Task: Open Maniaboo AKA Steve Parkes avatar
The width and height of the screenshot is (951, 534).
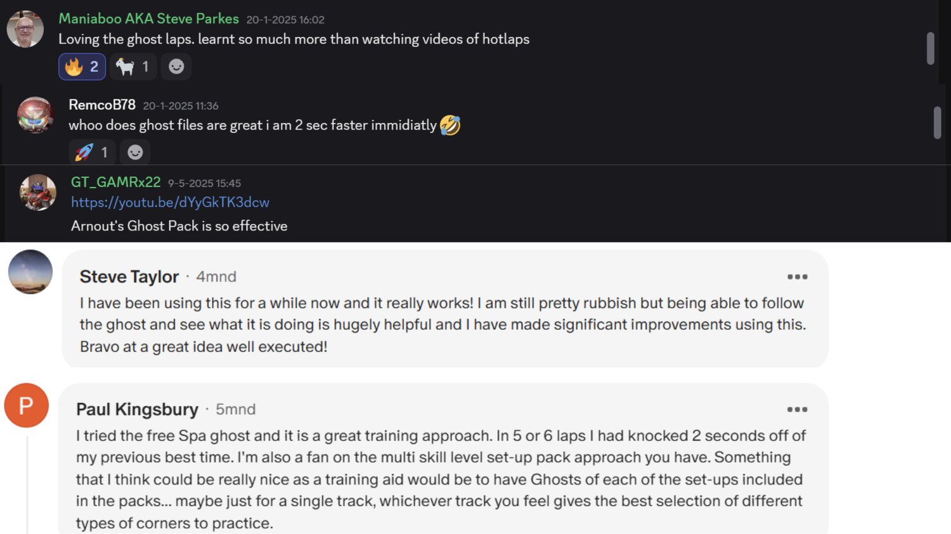Action: pos(25,29)
